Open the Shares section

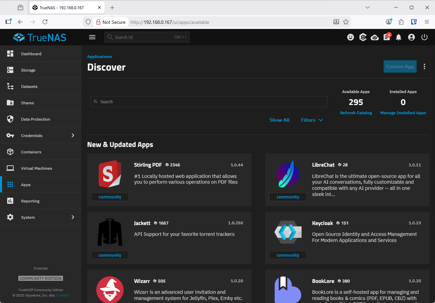tap(41, 103)
